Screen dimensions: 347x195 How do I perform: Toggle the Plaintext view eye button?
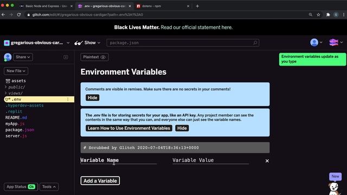coord(94,57)
